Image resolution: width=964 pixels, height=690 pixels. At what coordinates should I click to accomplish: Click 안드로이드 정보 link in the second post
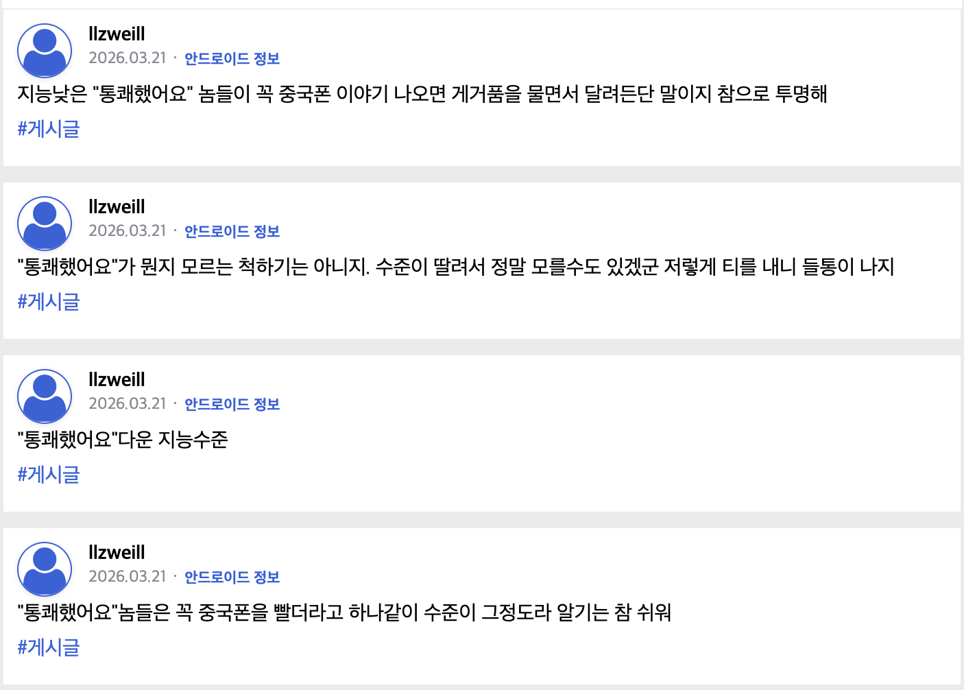(232, 231)
